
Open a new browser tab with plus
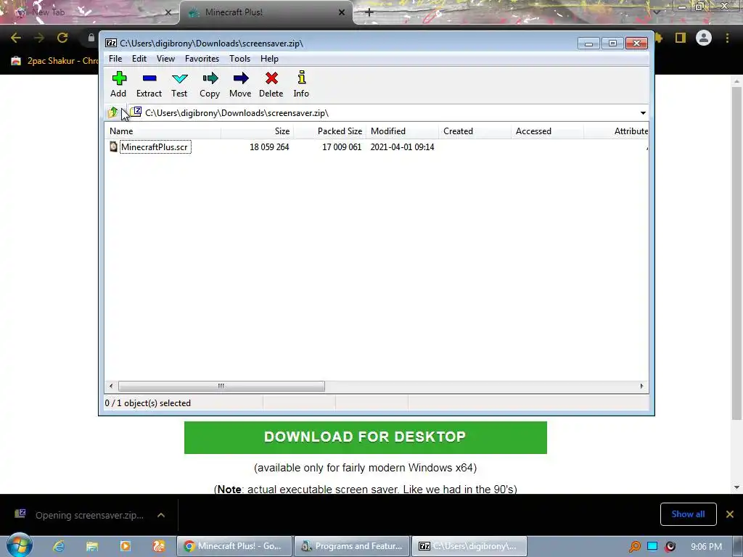pos(369,12)
